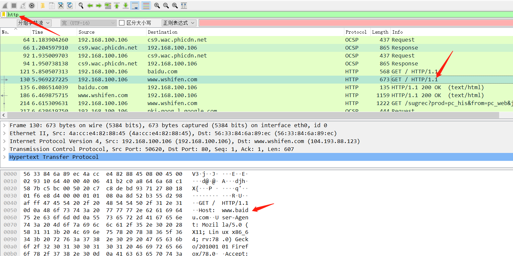Close the capture file icon
513x256 pixels.
click(61, 6)
